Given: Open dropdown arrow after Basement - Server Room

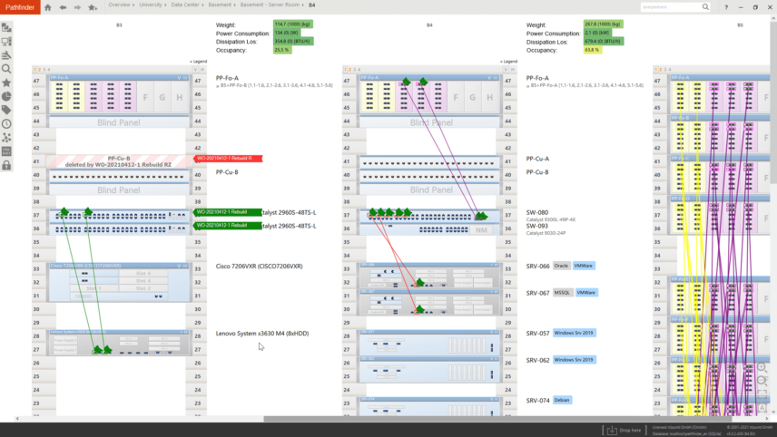Looking at the screenshot, I should (303, 5).
